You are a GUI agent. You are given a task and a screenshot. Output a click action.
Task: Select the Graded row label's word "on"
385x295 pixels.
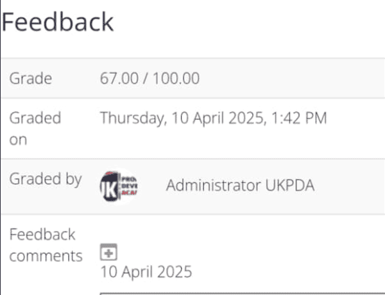pyautogui.click(x=18, y=139)
